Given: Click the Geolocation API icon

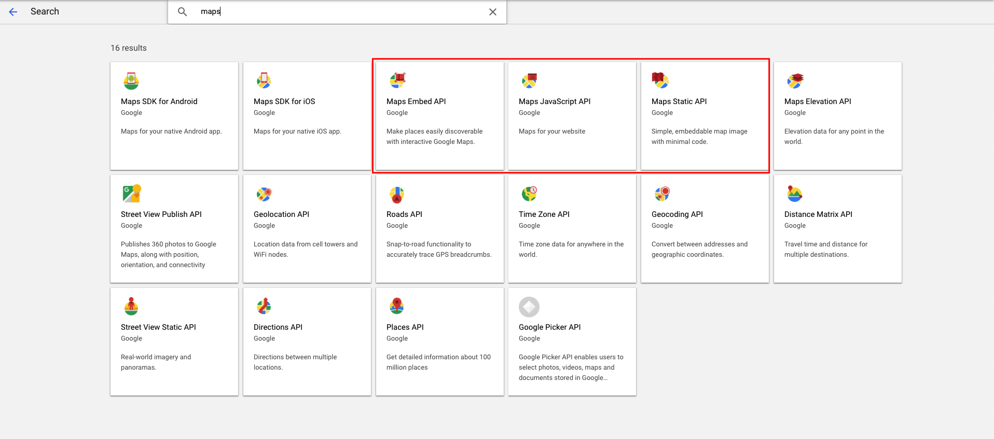Looking at the screenshot, I should (x=264, y=194).
